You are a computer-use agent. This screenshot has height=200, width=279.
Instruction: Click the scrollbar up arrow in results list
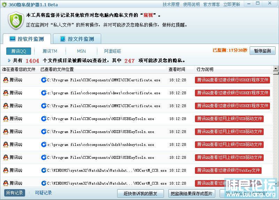tap(276, 68)
